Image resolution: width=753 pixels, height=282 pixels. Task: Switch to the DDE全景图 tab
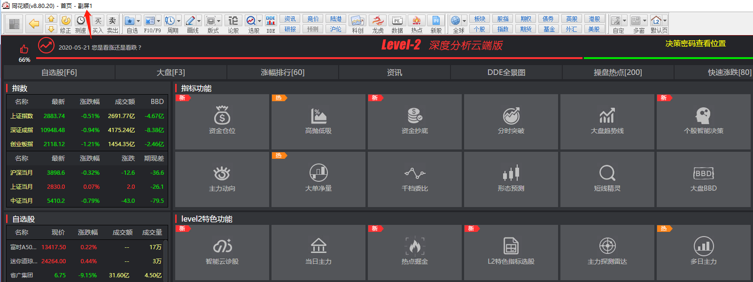506,73
